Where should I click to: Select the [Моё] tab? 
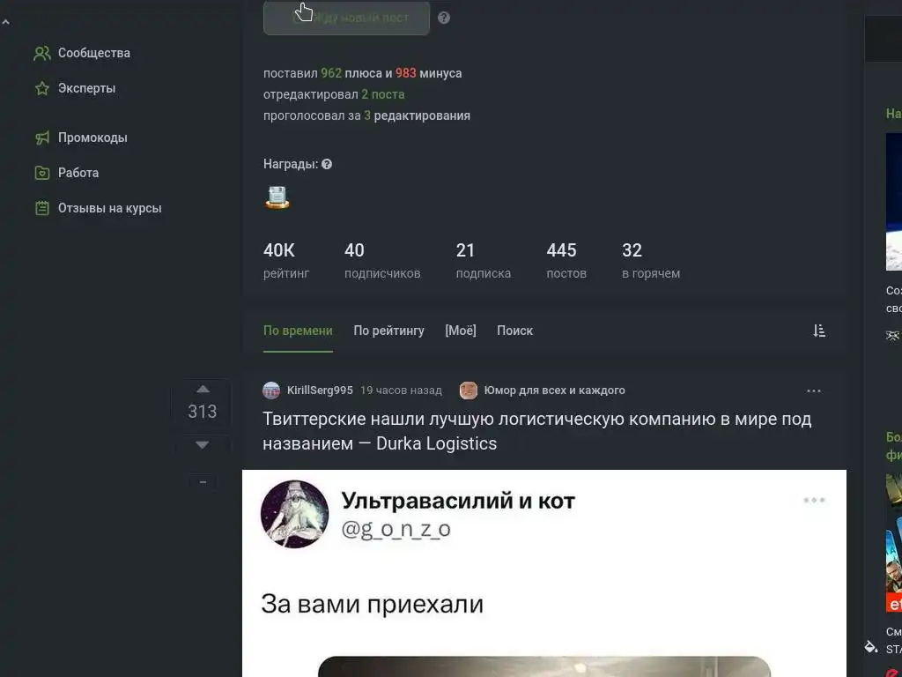tap(460, 331)
